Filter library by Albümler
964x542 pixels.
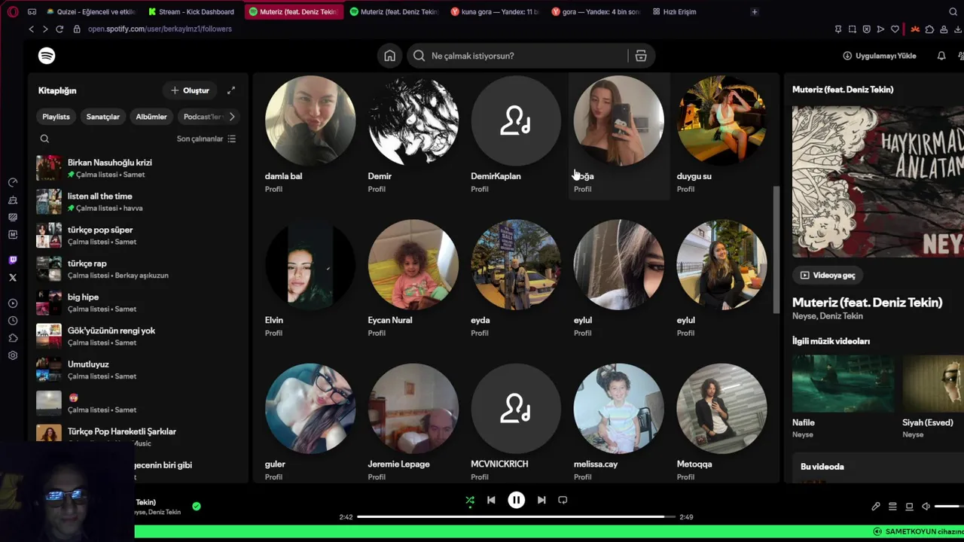click(151, 117)
